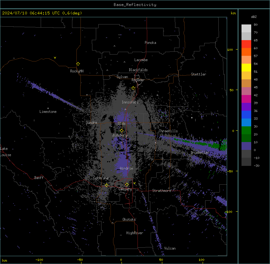
Task: Click the HighRiver city label
Action: point(135,233)
